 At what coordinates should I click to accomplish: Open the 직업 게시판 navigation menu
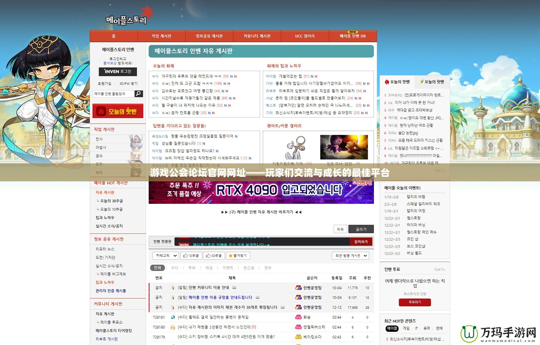click(161, 36)
